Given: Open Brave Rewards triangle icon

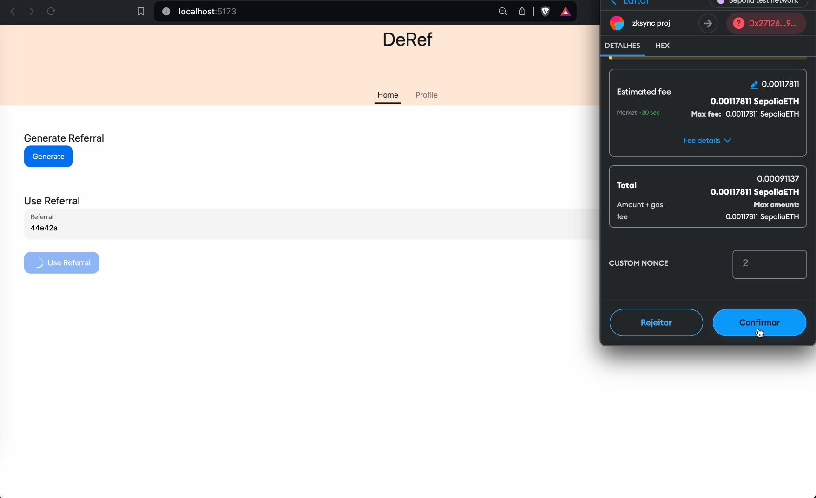Looking at the screenshot, I should click(565, 12).
